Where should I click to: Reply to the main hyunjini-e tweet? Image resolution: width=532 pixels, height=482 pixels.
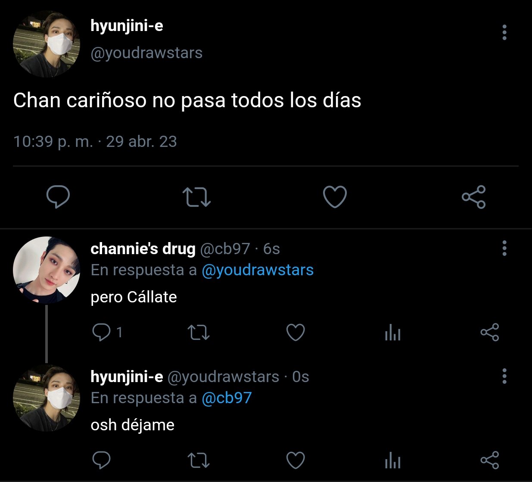[58, 197]
